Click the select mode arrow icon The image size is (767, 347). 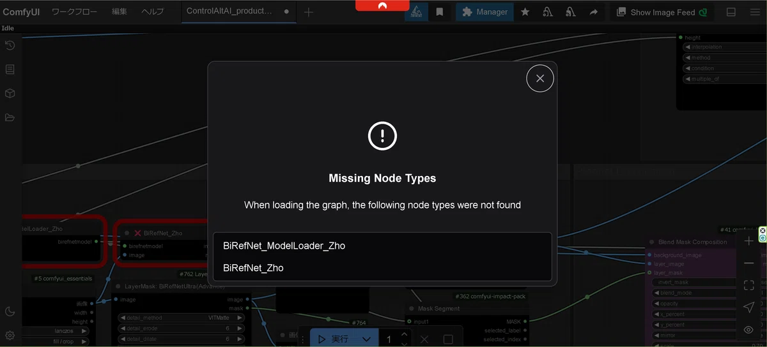pos(749,307)
